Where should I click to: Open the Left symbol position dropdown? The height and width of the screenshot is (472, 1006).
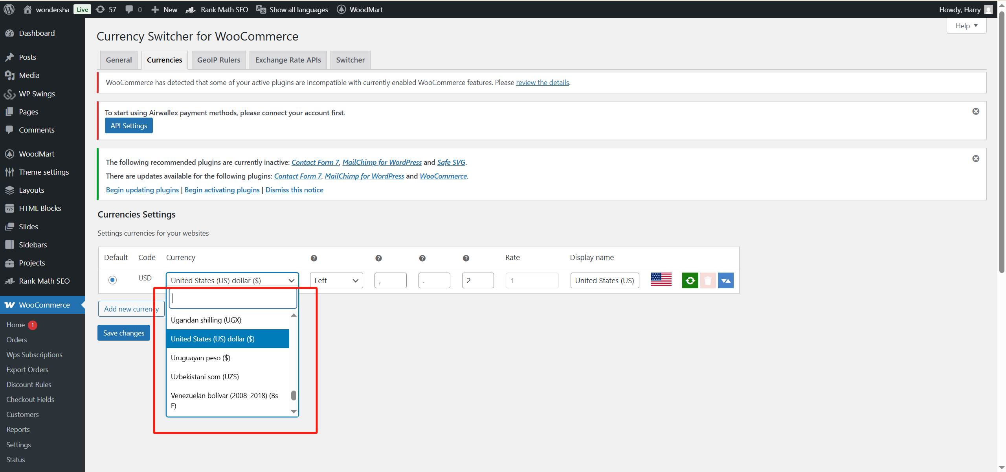336,280
